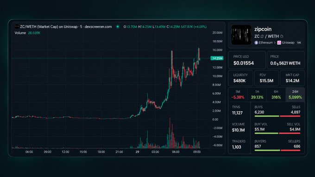Screen dimensions: 315x177
Task: Click the BUYS 6,230 value
Action: tap(259, 112)
